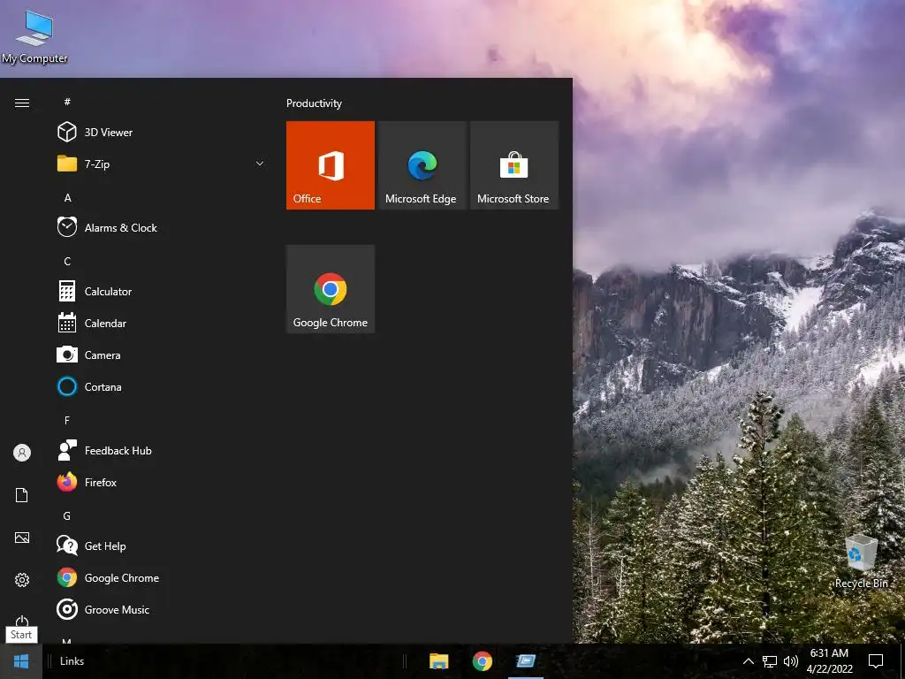The width and height of the screenshot is (905, 679).
Task: Click the Microsoft Edge tile
Action: point(422,165)
